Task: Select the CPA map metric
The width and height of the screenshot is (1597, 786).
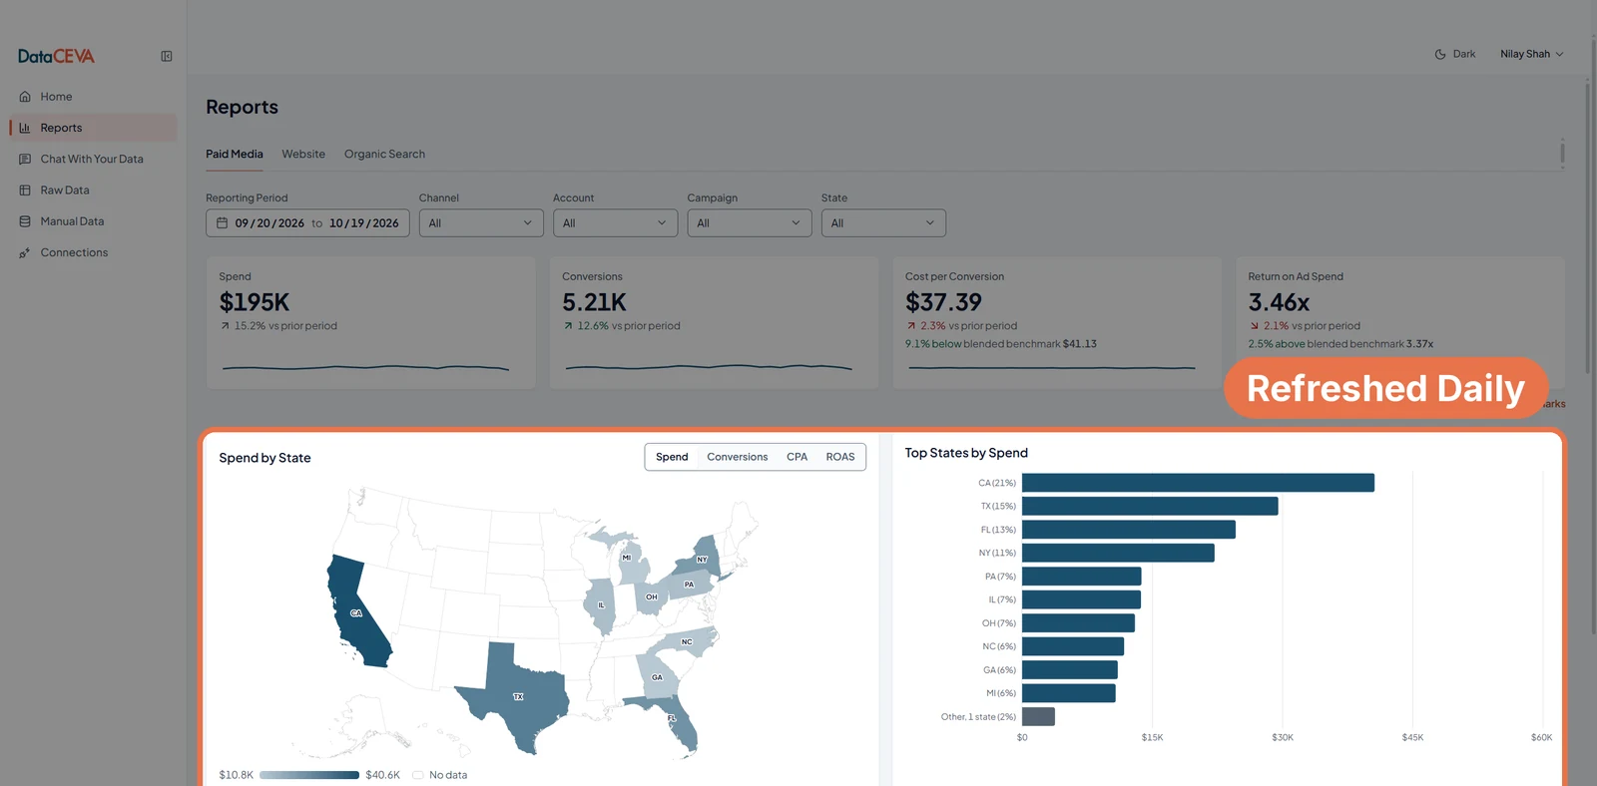Action: coord(797,457)
